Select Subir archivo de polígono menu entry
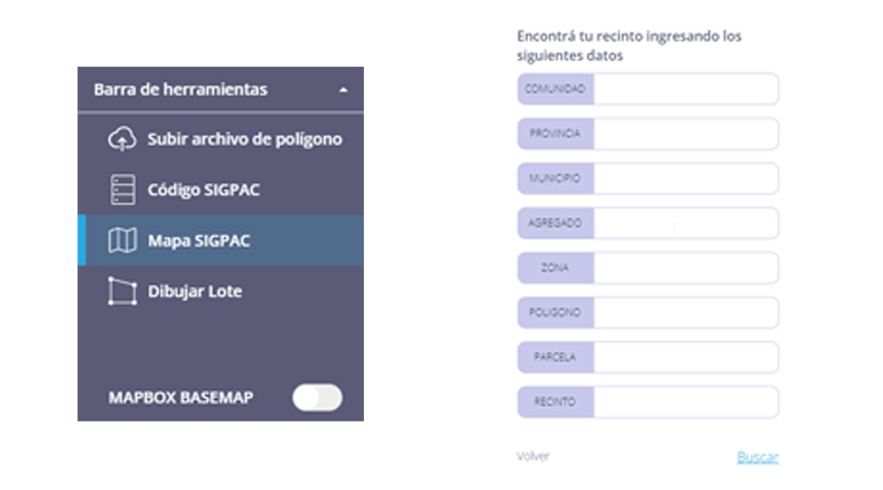 (221, 139)
